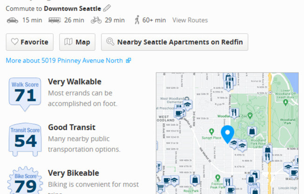The height and width of the screenshot is (194, 304).
Task: Select the car commute icon
Action: (x=13, y=20)
